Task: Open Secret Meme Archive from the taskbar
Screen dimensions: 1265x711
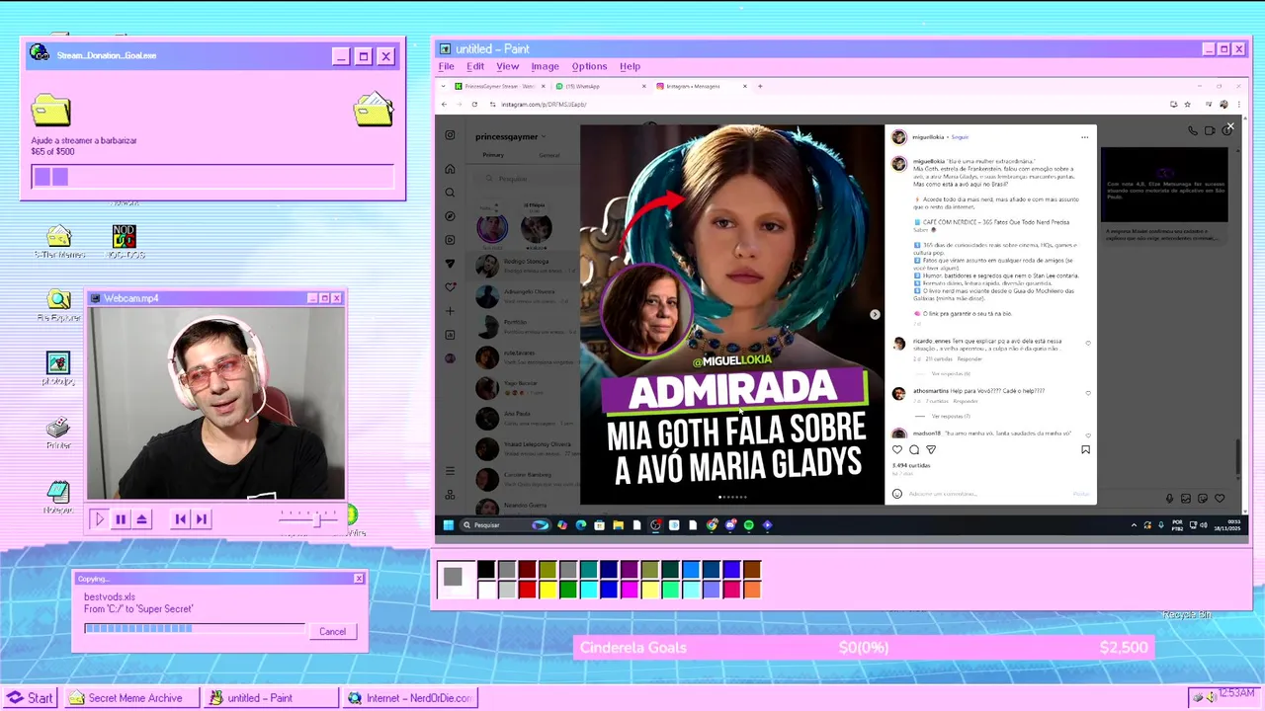Action: (x=131, y=698)
